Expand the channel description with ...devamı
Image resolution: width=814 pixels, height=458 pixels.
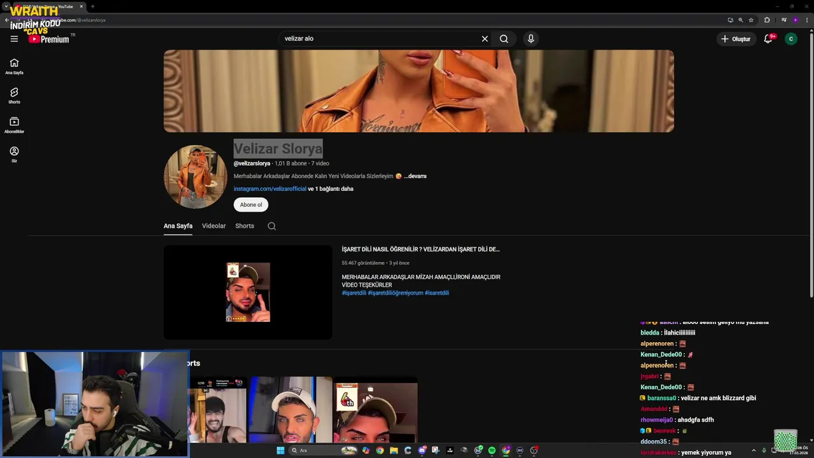415,176
